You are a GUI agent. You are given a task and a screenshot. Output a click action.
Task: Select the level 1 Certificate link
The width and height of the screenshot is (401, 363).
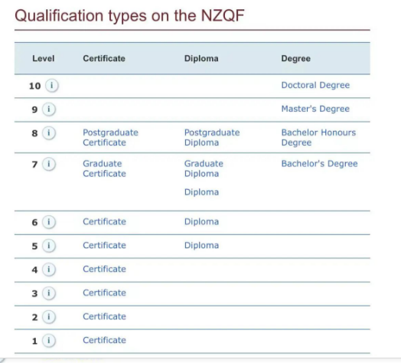(104, 340)
